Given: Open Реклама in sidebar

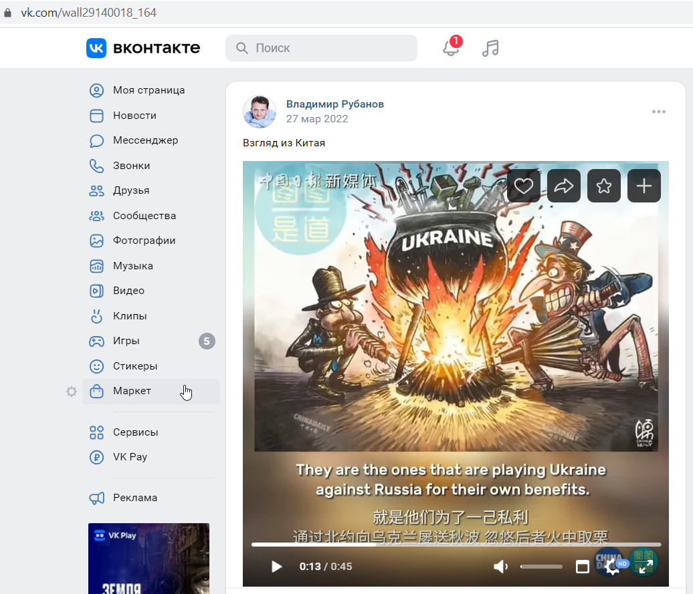Looking at the screenshot, I should (x=151, y=498).
